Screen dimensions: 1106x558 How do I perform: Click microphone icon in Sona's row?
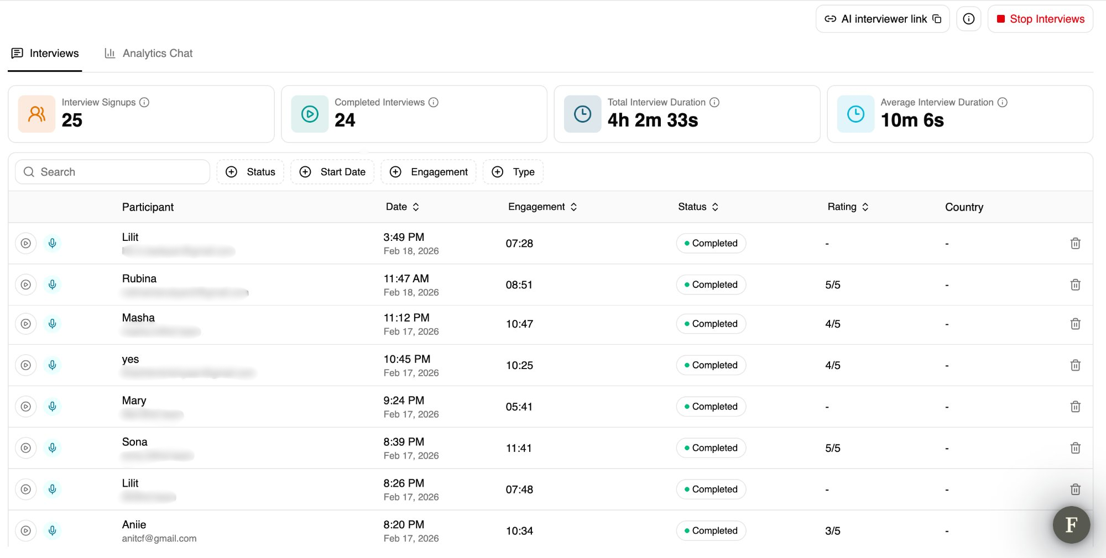click(53, 448)
